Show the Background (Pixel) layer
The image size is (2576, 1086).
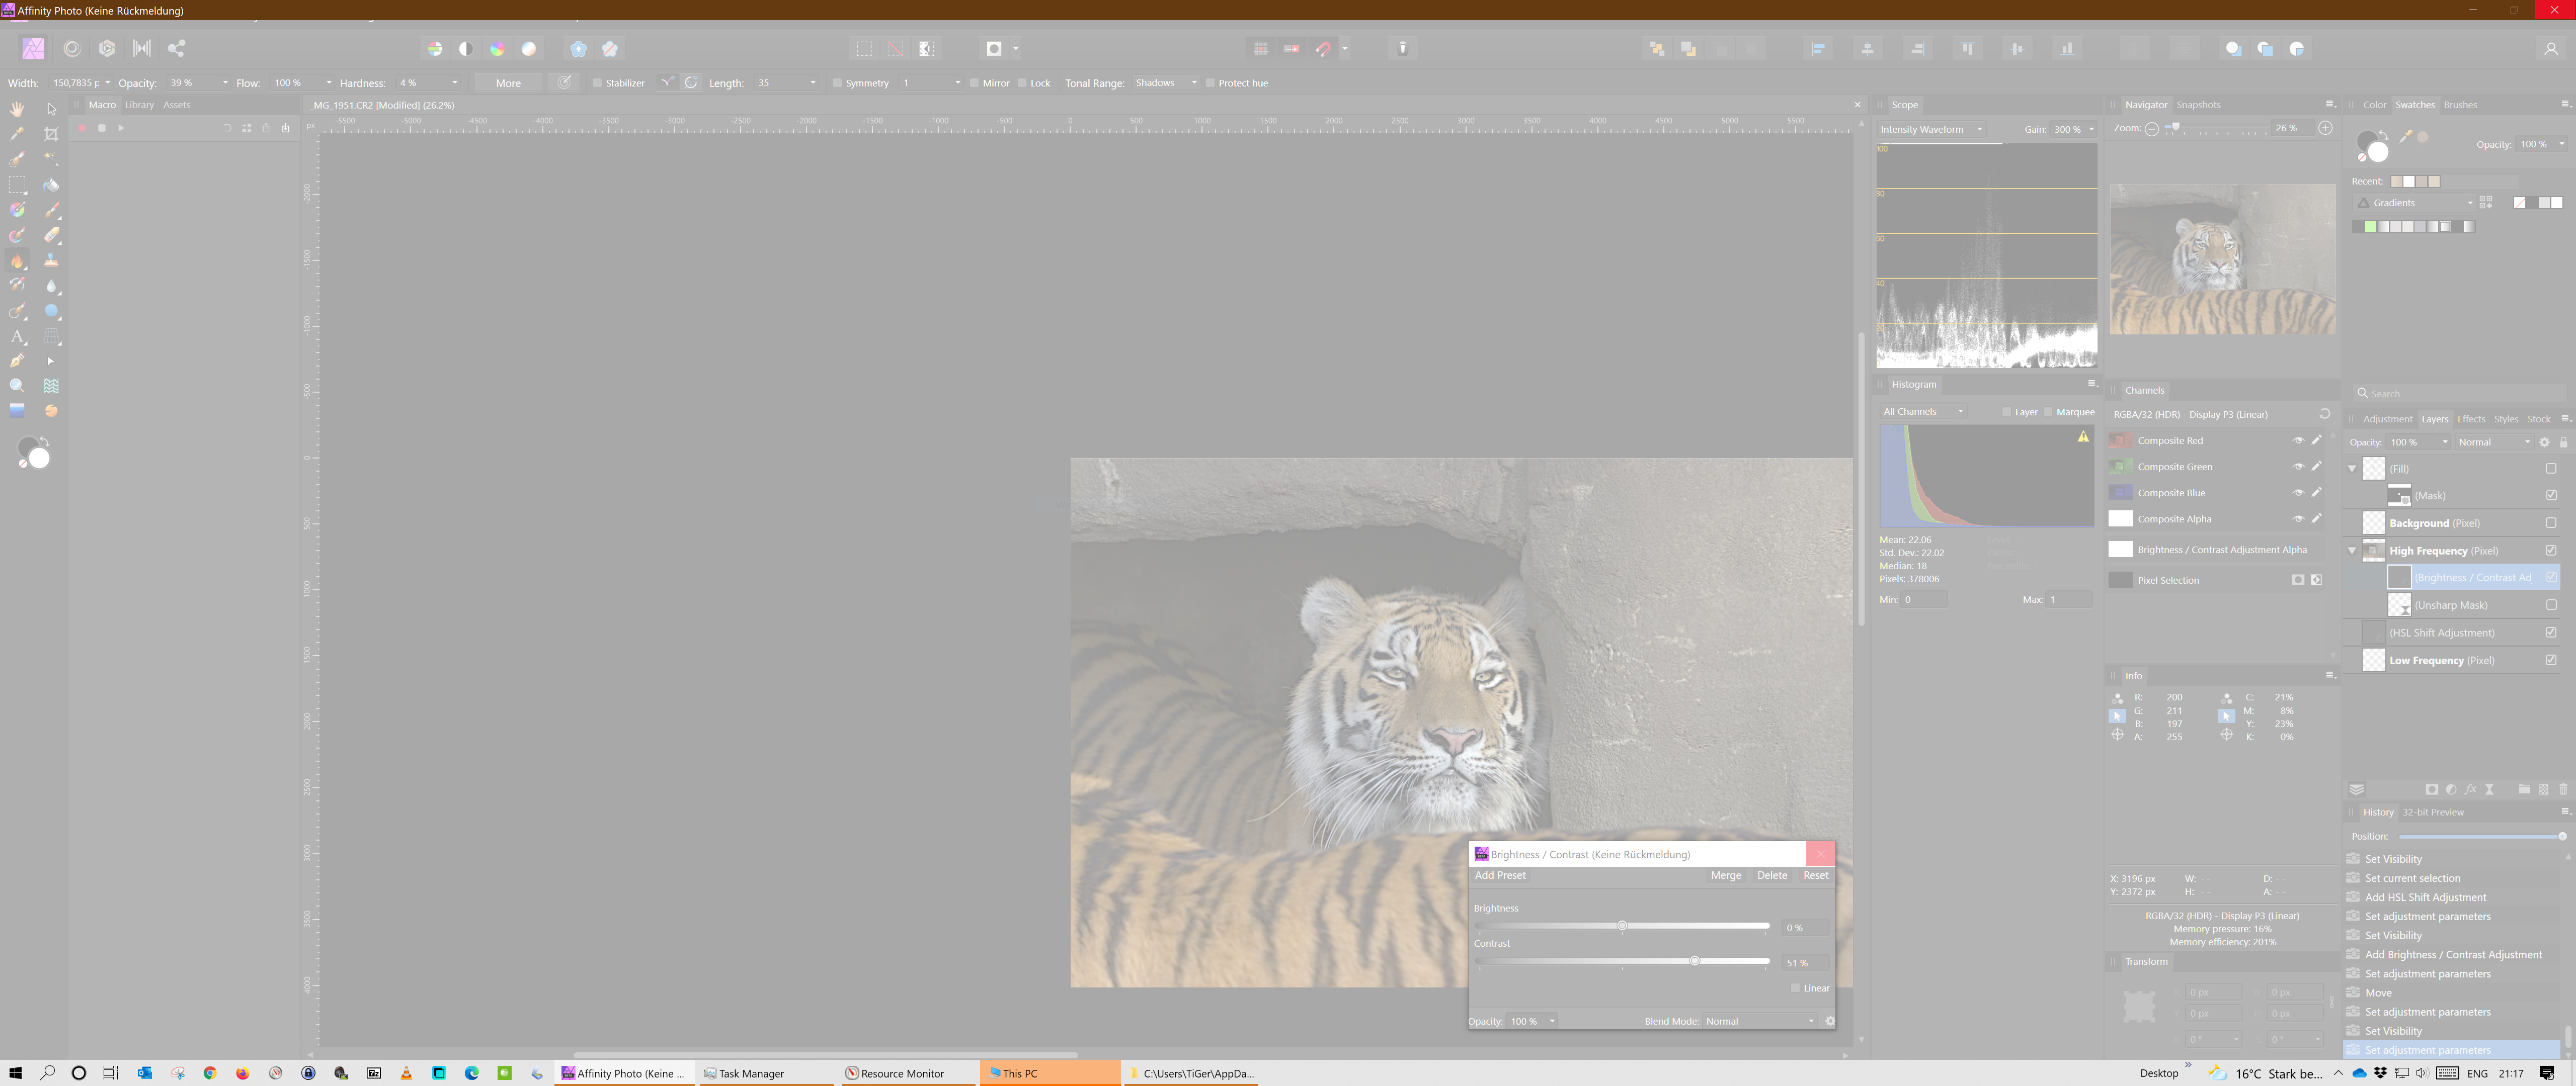[2551, 522]
